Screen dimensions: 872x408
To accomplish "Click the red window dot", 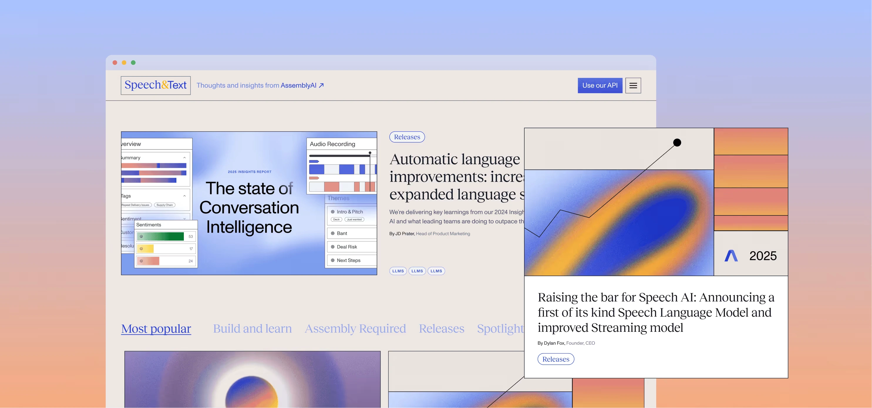I will click(115, 62).
